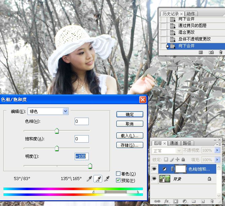The height and width of the screenshot is (206, 225).
Task: Click the 明度 lightness slider handle
Action: coord(90,166)
